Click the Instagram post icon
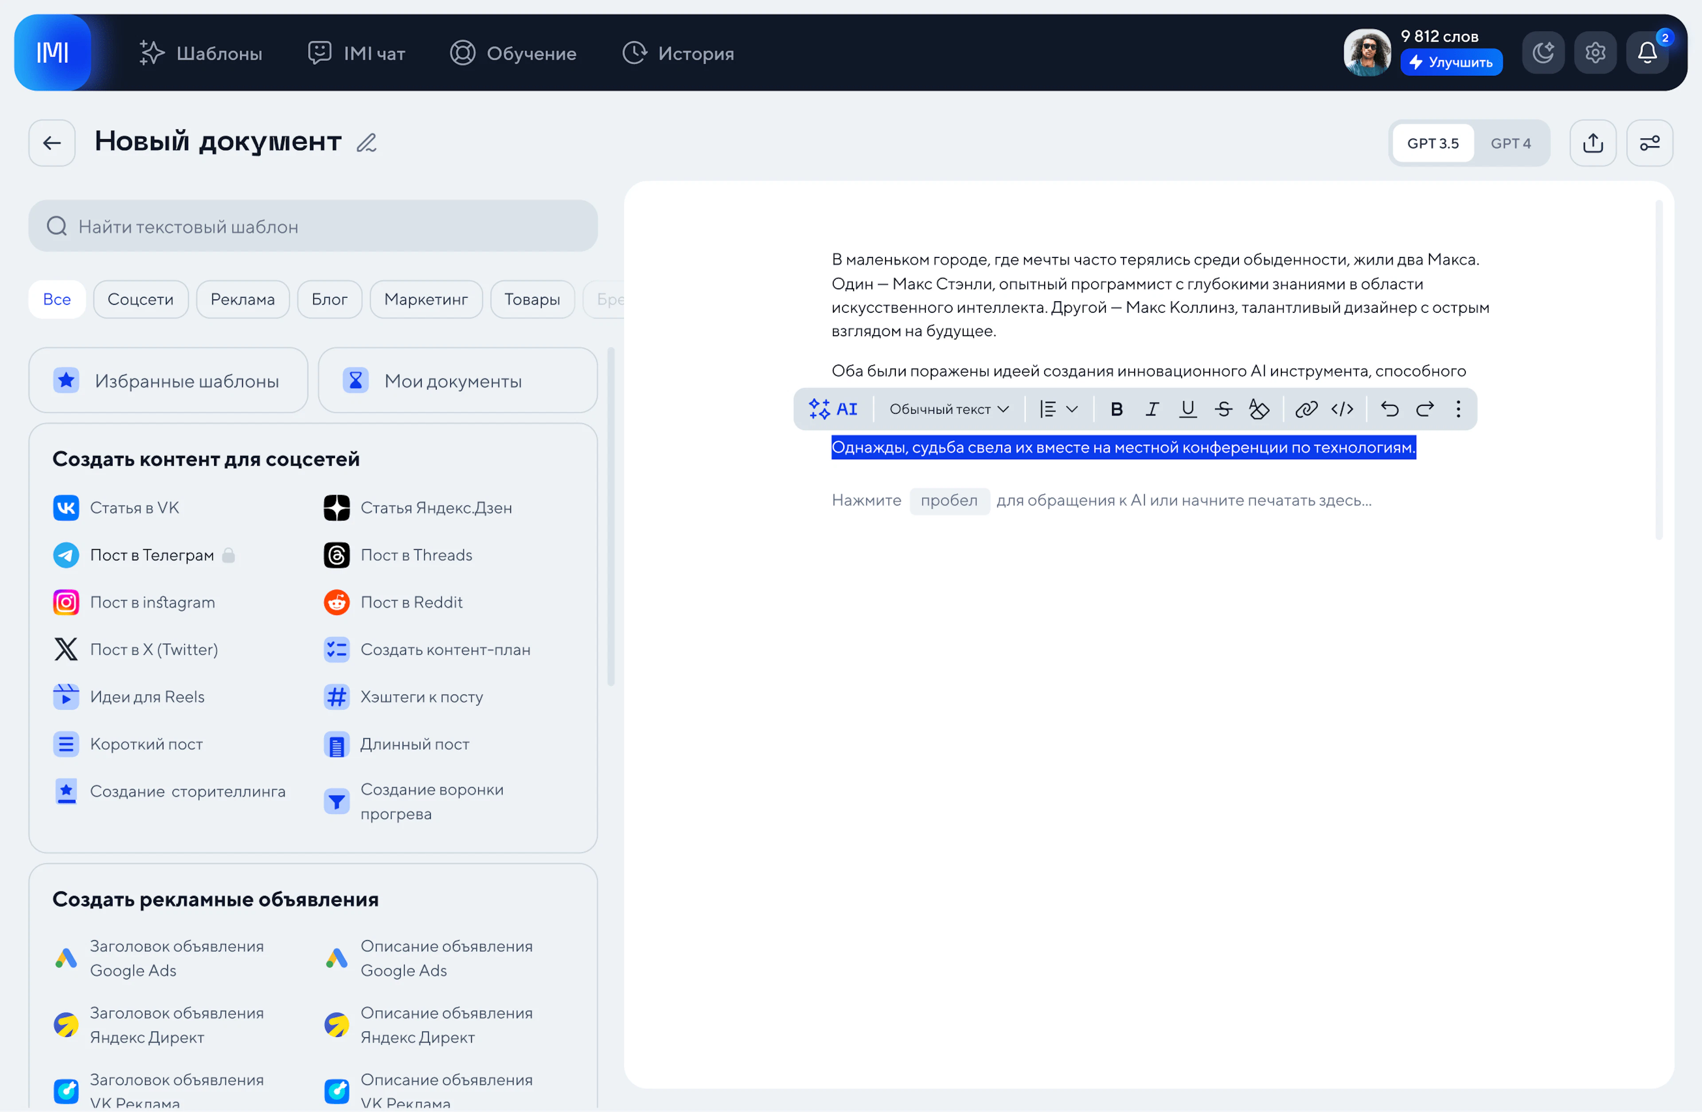 coord(66,602)
